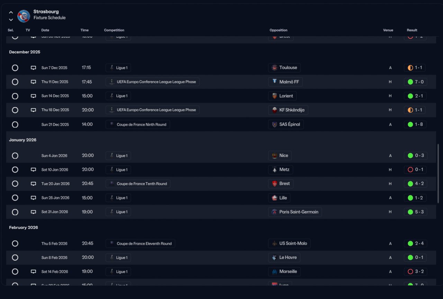Sort fixtures by the Date column header
443x299 pixels.
45,30
